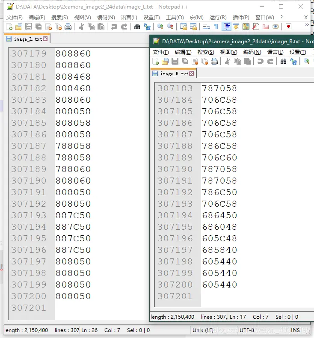This screenshot has width=314, height=338.
Task: Toggle monitoring eye icon in image_L window
Action: 275,27
